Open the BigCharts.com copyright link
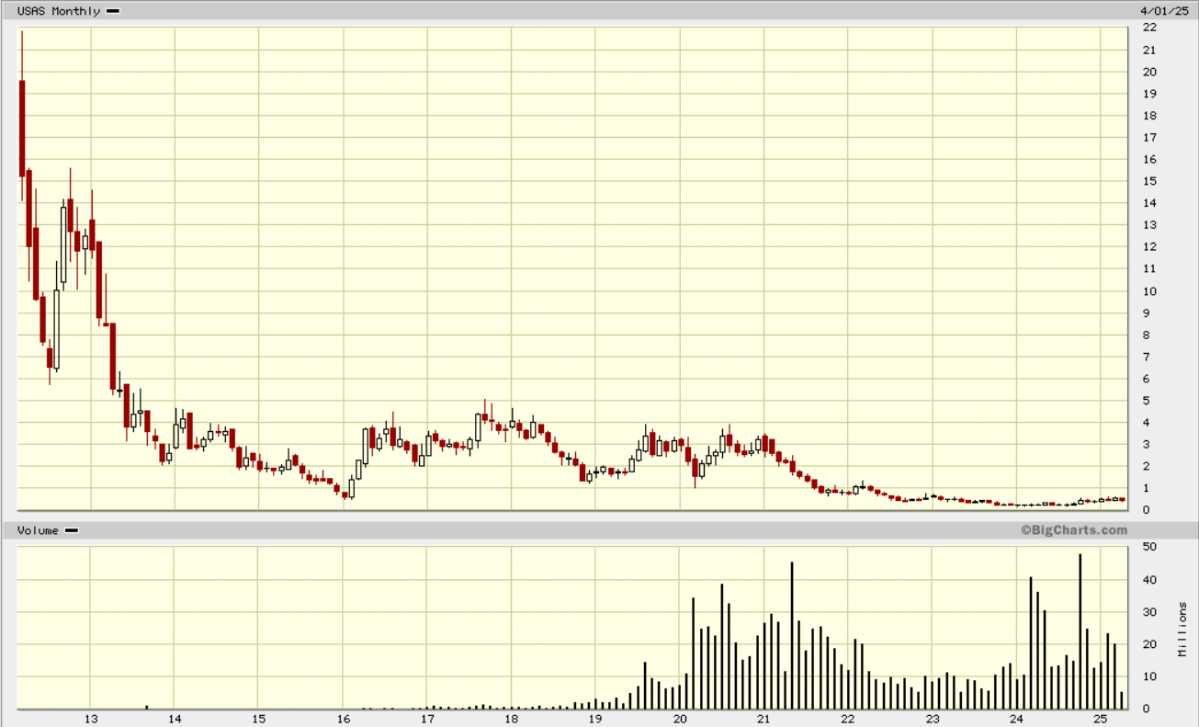1199x727 pixels. click(1073, 530)
